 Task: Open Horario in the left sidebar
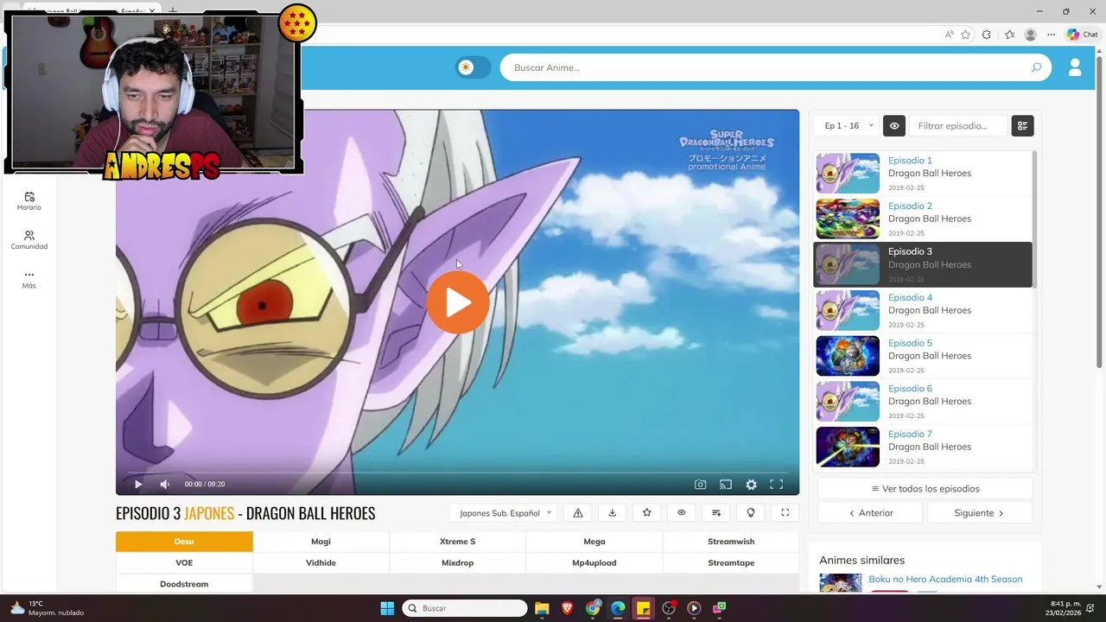tap(29, 201)
